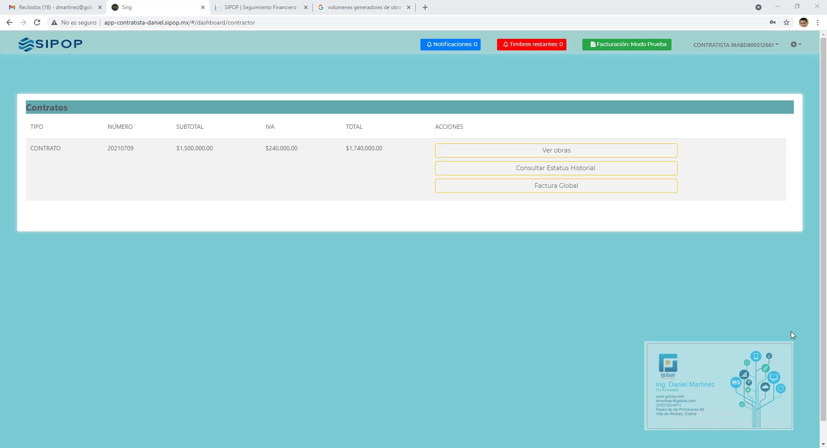Click the Factura Global button
This screenshot has height=448, width=827.
pos(556,186)
